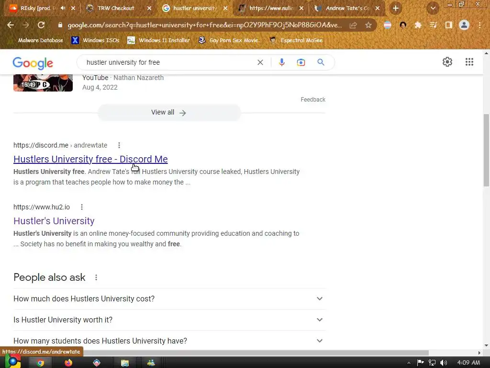490x368 pixels.
Task: Open the Windows ISOs bookmark
Action: click(95, 40)
